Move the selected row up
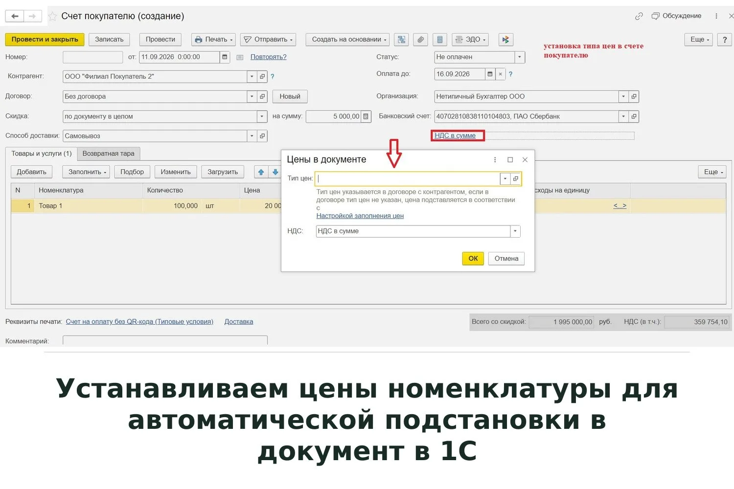Screen dimensions: 734x489 pos(261,172)
